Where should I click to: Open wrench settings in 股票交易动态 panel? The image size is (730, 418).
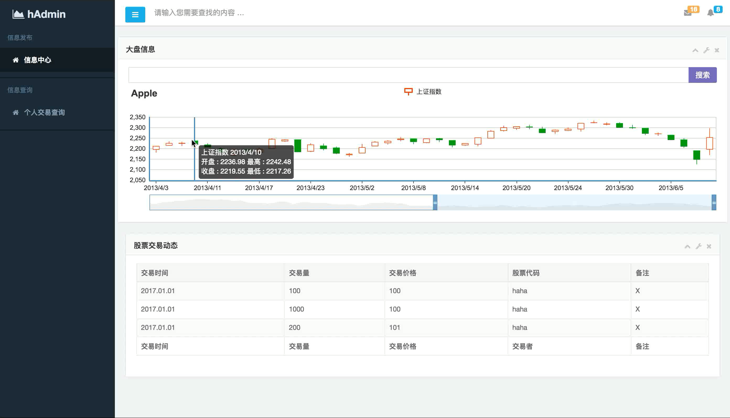click(699, 246)
